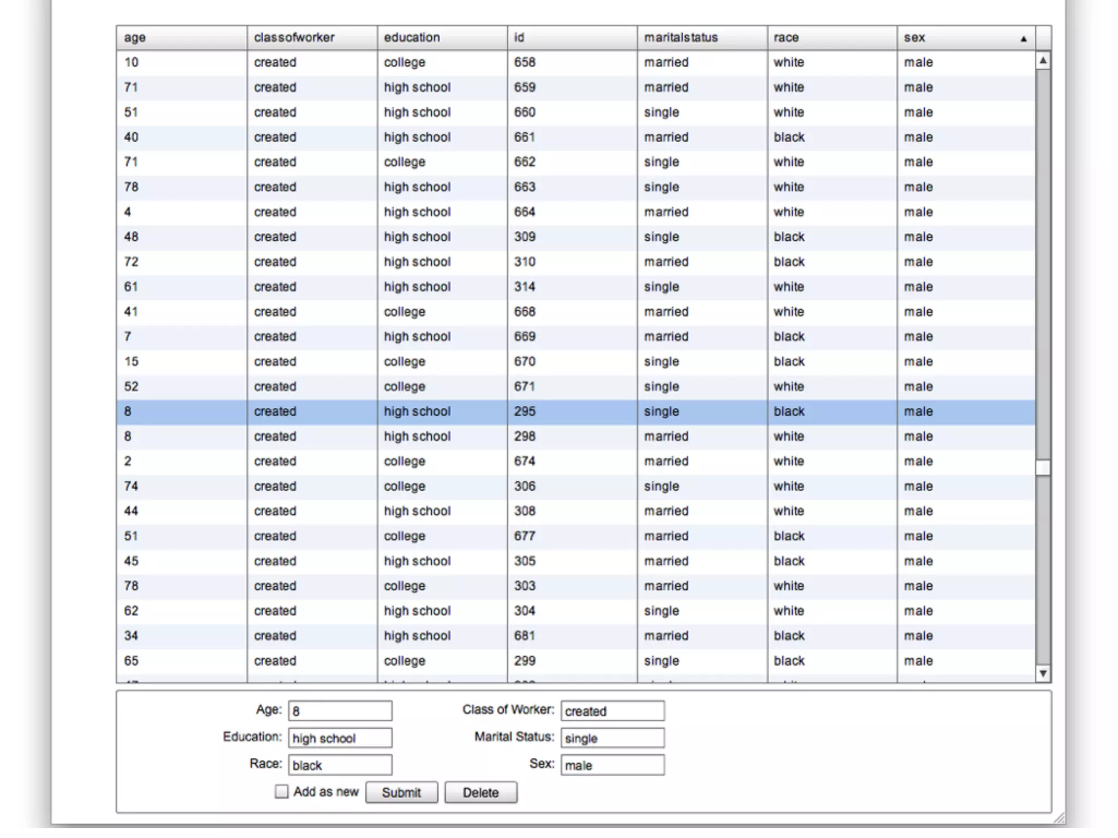Enable the Add as new checkbox
Screen dimensions: 1118x838
pyautogui.click(x=281, y=792)
